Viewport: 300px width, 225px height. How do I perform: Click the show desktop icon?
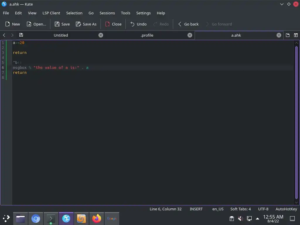(292, 219)
